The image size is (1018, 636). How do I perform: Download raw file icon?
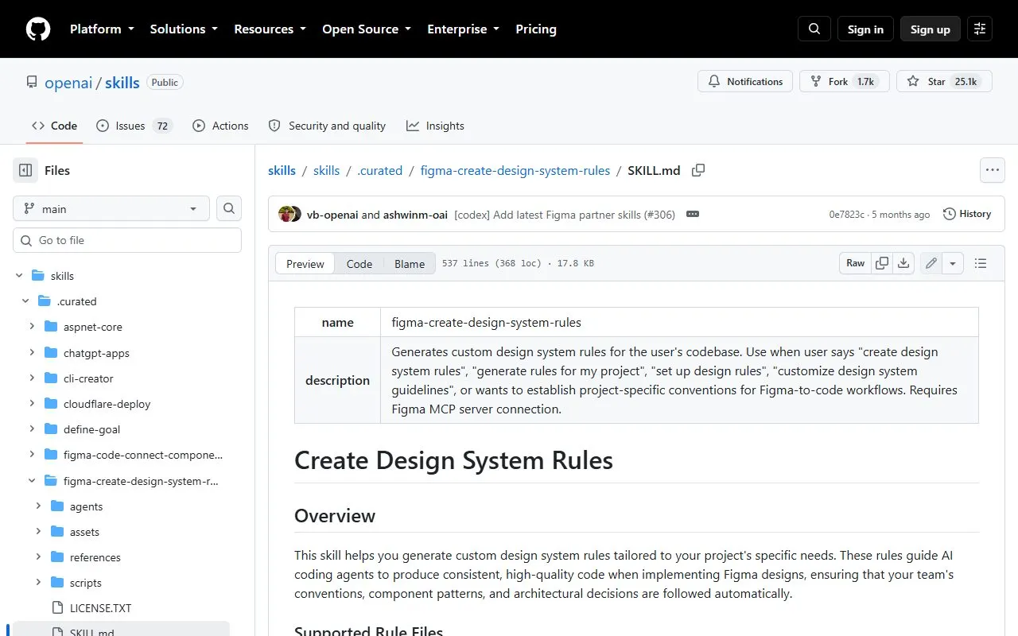[x=903, y=263]
